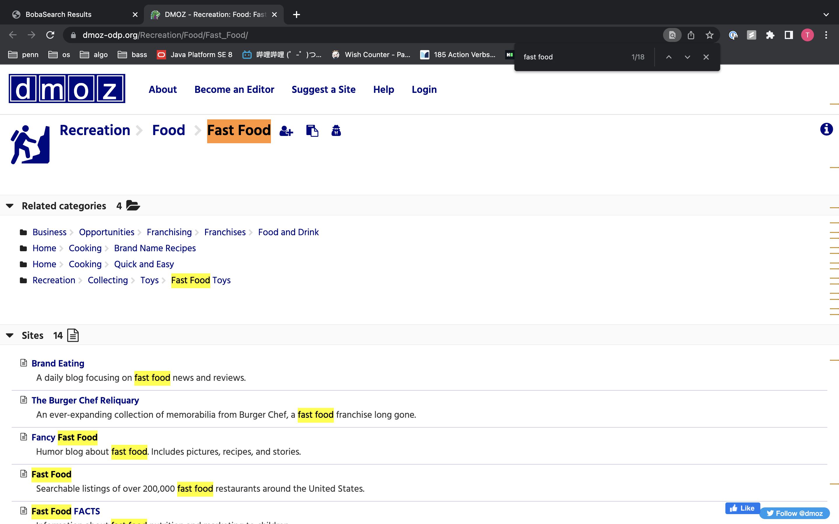This screenshot has height=524, width=839.
Task: Click the Recreation hiker category icon
Action: coord(30,144)
